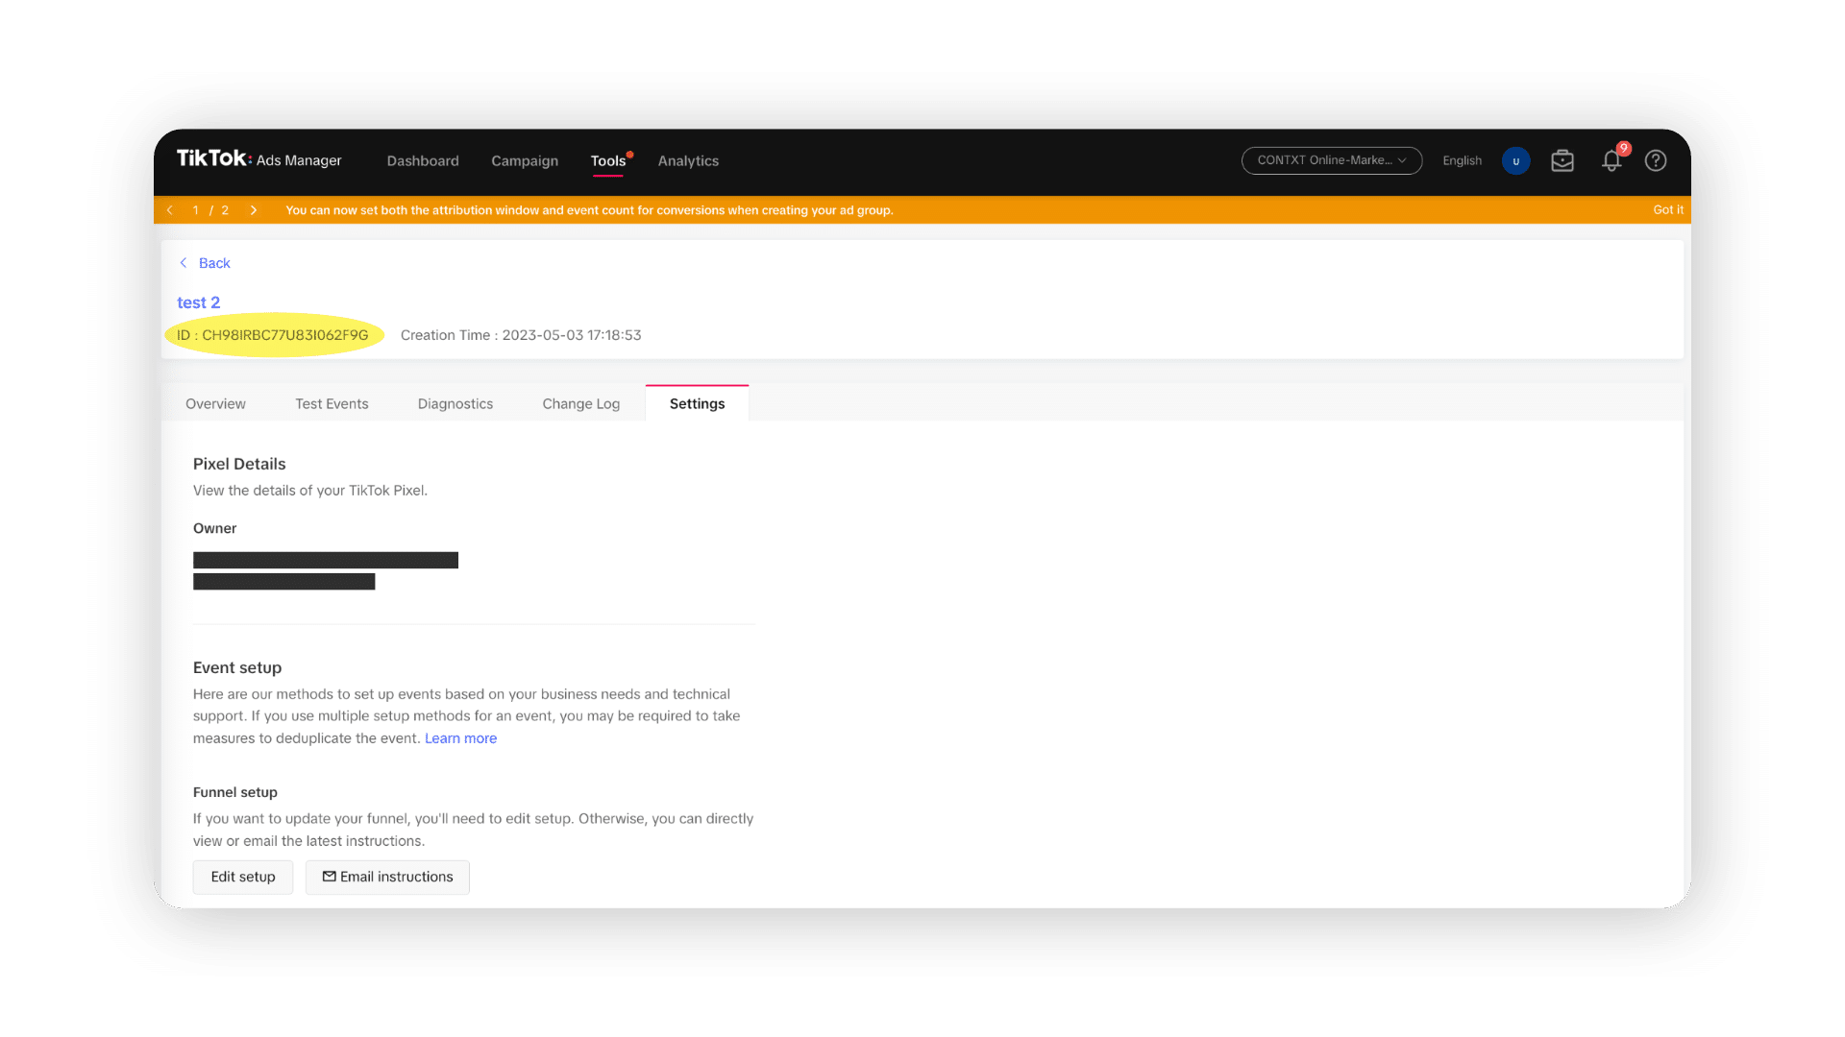
Task: Click the attribution window announcement text
Action: coord(589,210)
